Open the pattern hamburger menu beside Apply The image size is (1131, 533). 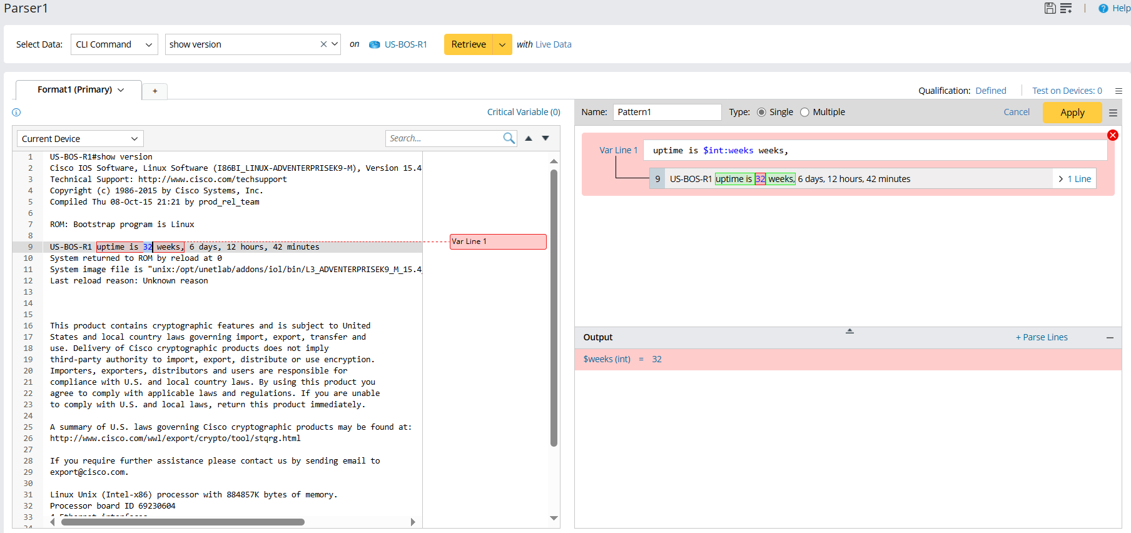(1113, 113)
